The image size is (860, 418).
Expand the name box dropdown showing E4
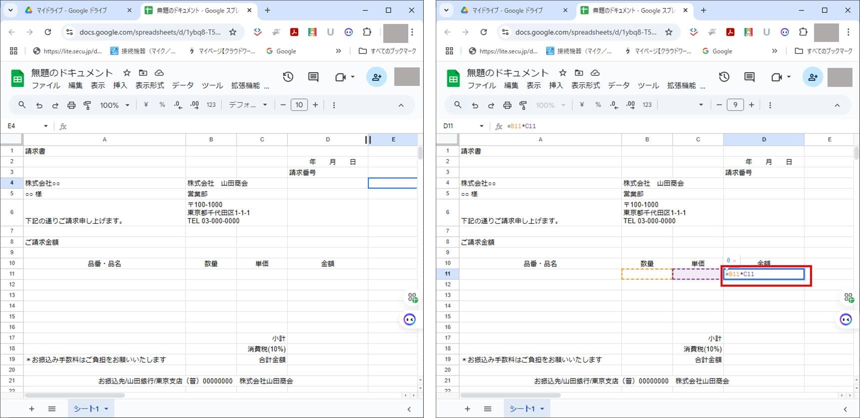(x=45, y=126)
